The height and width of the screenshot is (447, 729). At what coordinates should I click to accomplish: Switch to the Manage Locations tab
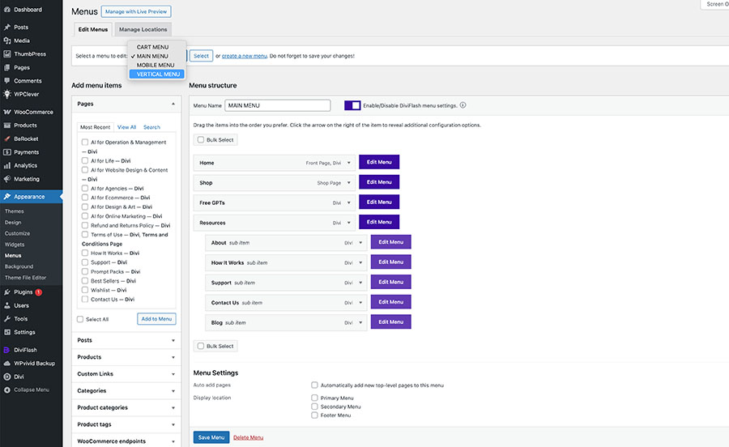click(x=143, y=29)
